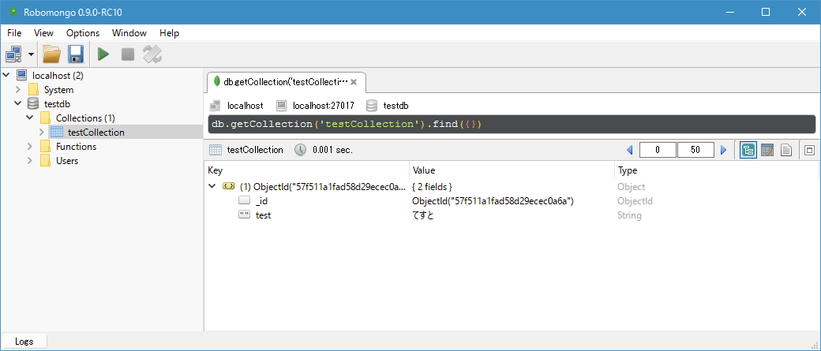The image size is (821, 351).
Task: Collapse the testdb database node
Action: coord(18,103)
